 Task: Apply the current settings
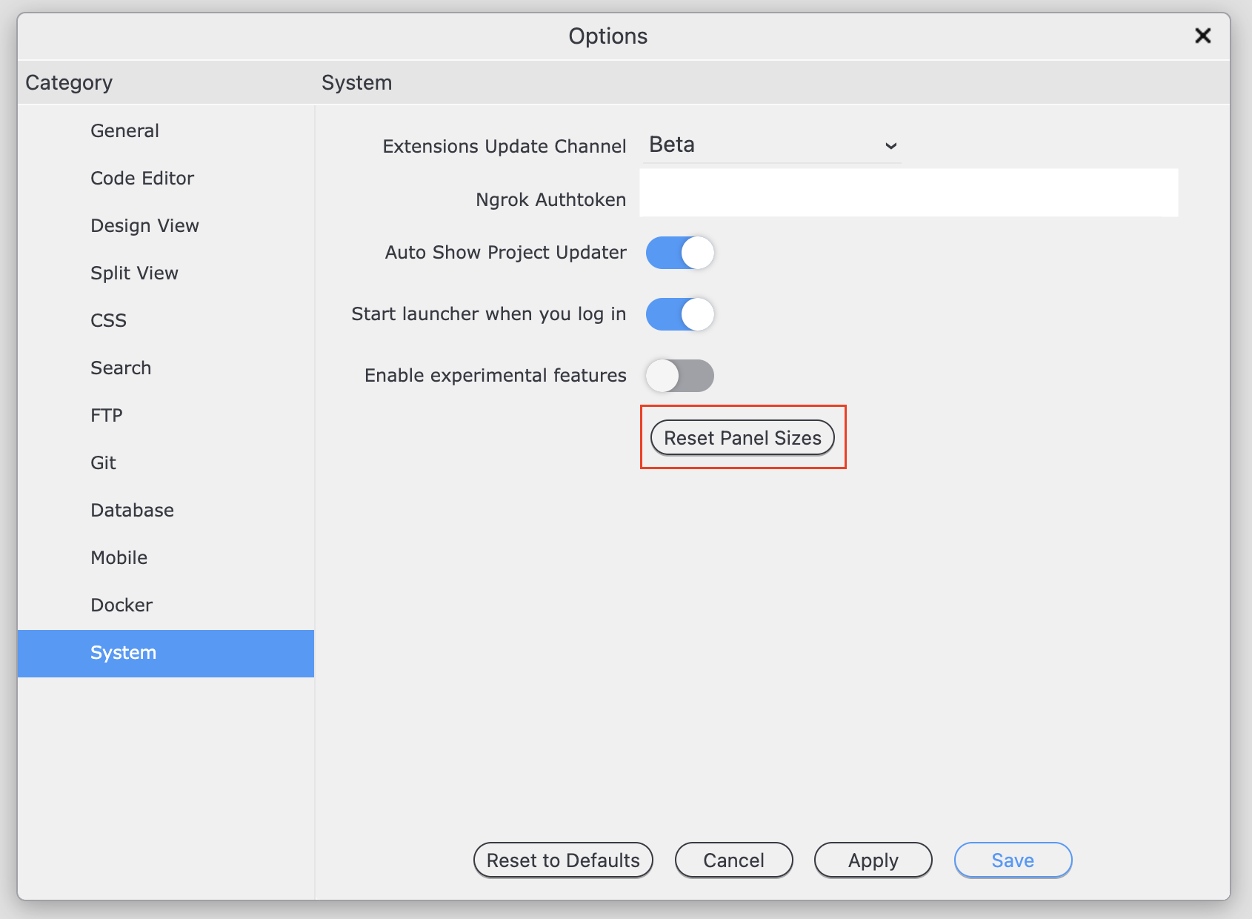coord(873,860)
